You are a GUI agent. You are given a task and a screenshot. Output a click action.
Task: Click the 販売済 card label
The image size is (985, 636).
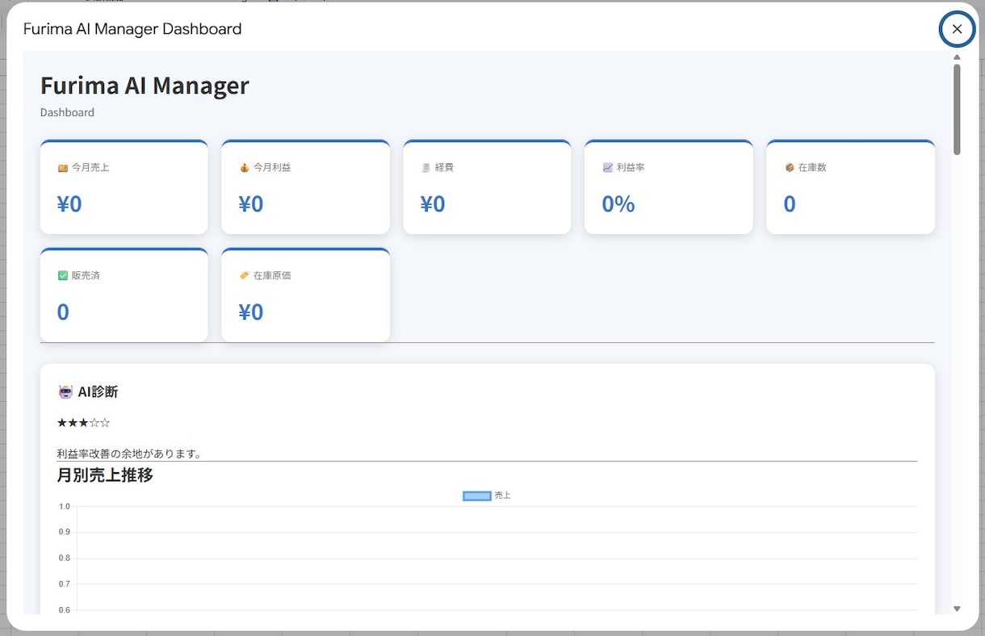(x=86, y=276)
